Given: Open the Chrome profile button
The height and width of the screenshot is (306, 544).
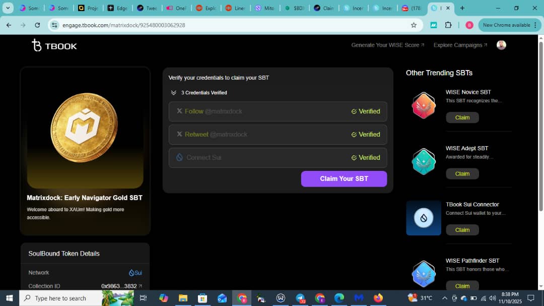Looking at the screenshot, I should [x=469, y=25].
